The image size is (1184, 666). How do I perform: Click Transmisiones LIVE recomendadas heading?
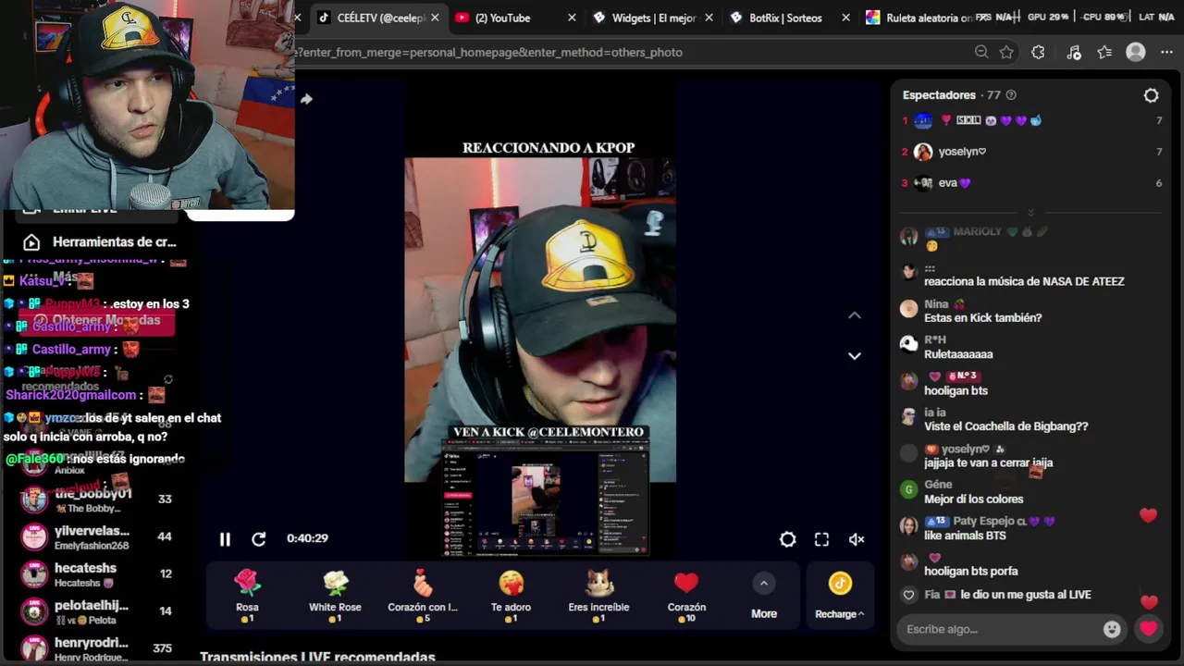(x=317, y=658)
